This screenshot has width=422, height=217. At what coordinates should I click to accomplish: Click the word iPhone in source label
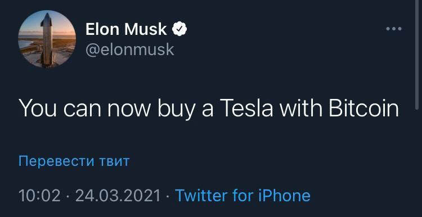coord(284,196)
